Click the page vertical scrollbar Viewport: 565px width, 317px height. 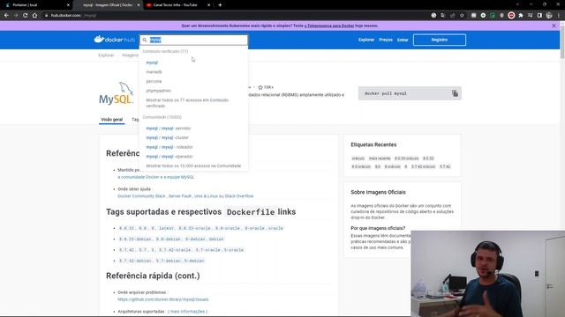562,43
